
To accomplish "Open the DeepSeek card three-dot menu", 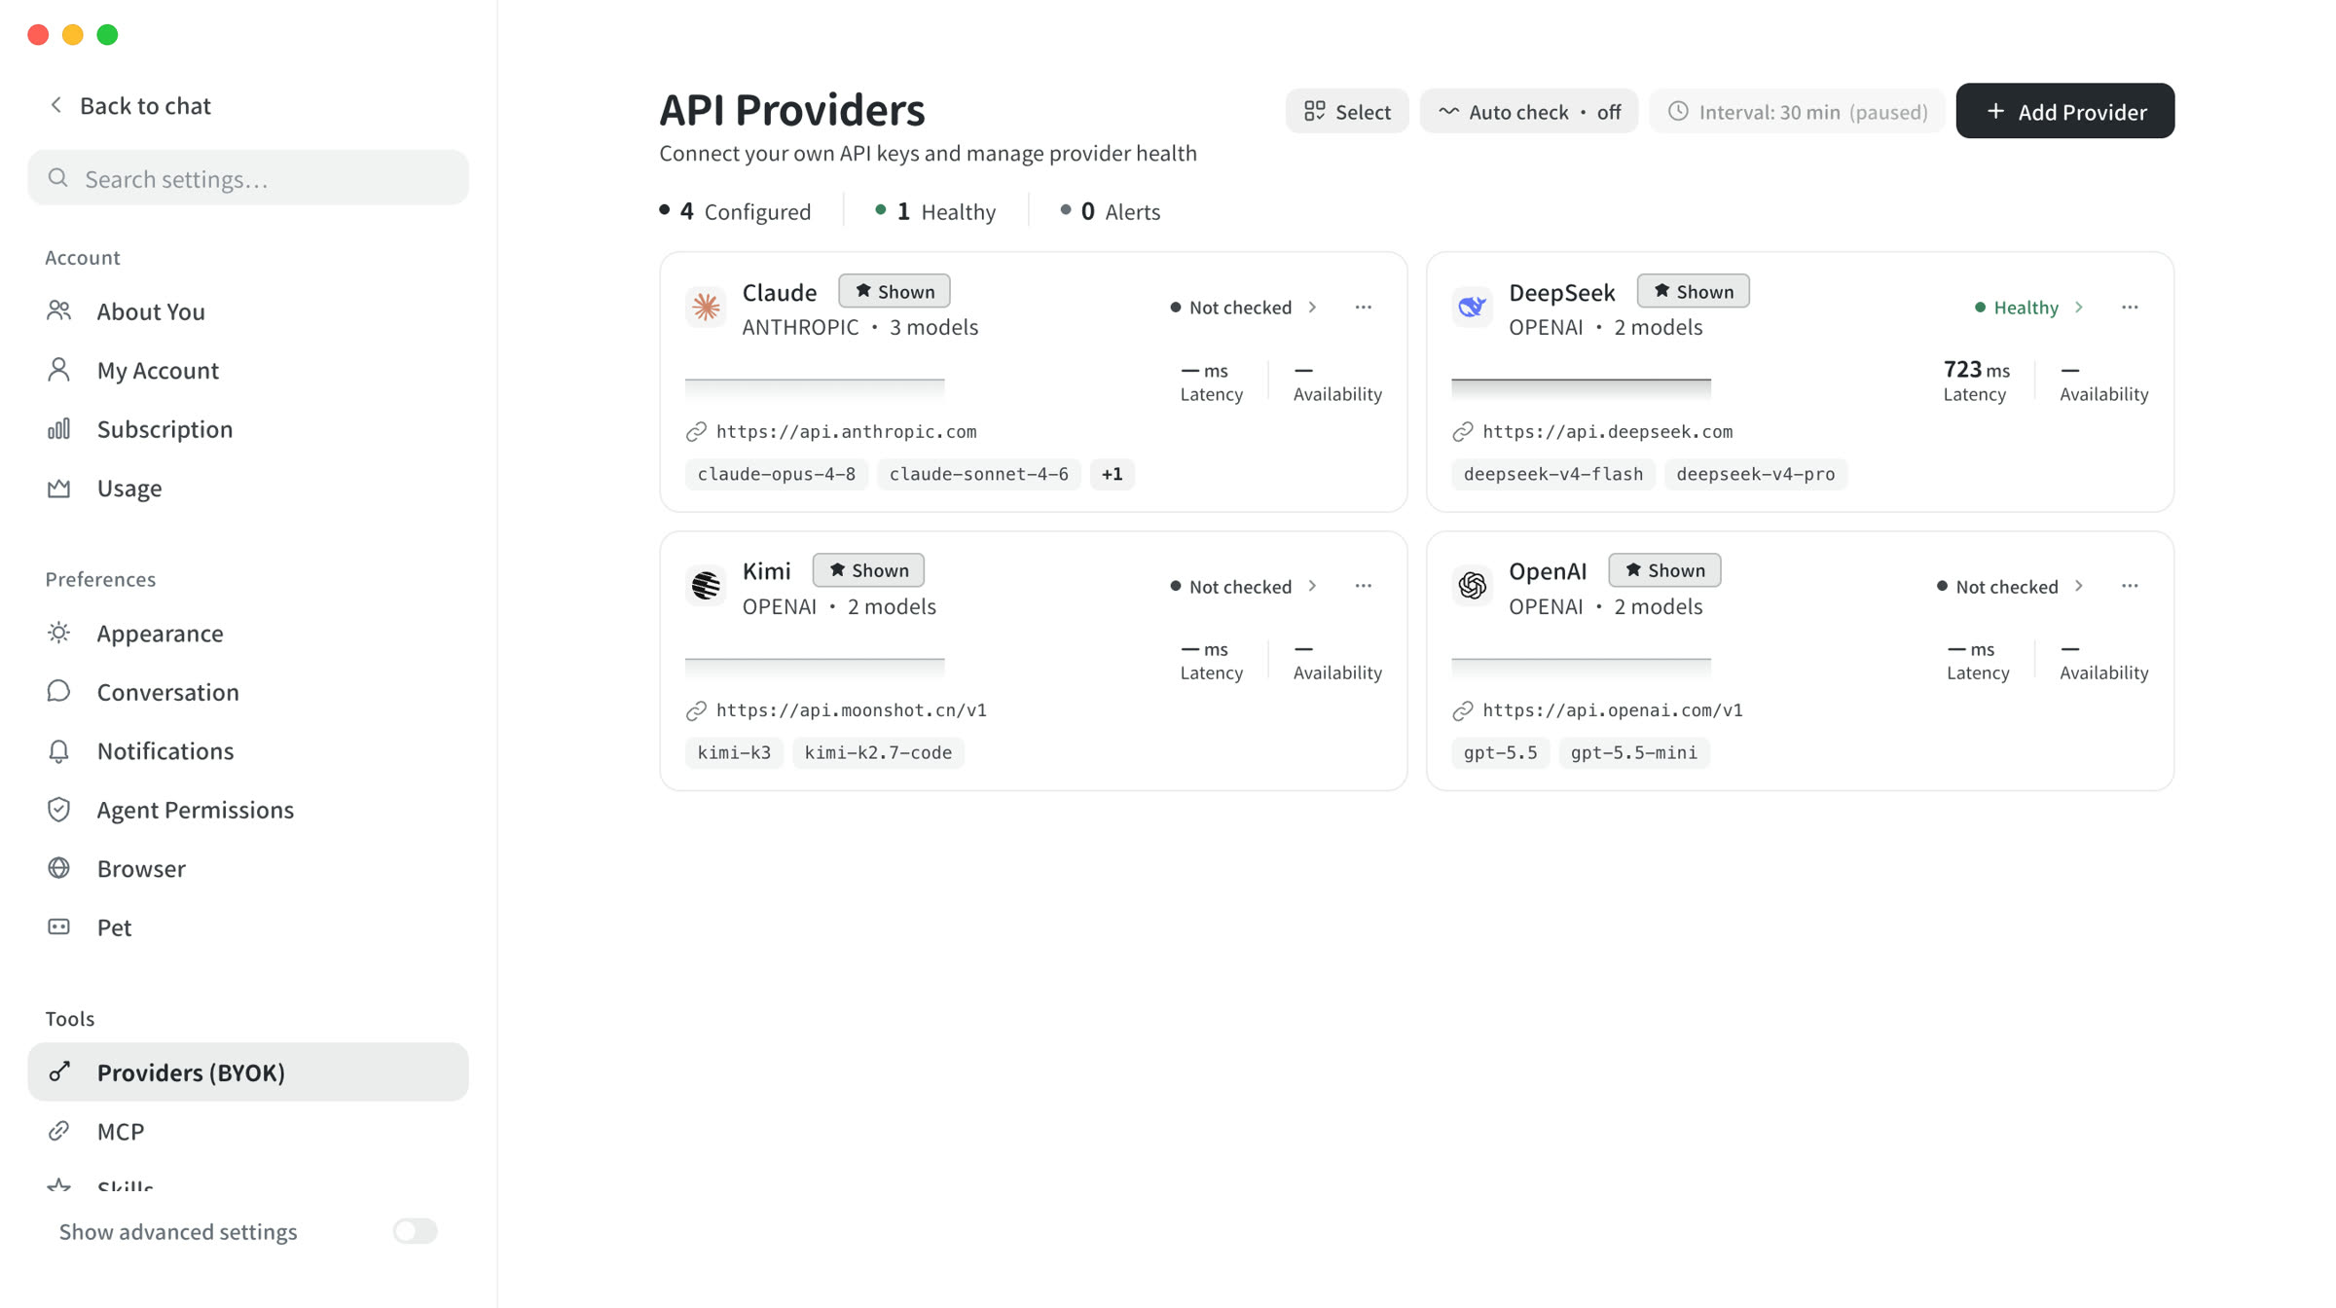I will point(2130,308).
